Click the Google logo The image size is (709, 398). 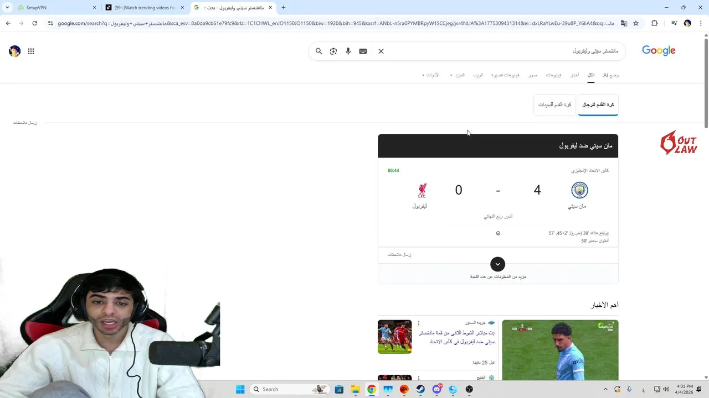point(659,51)
